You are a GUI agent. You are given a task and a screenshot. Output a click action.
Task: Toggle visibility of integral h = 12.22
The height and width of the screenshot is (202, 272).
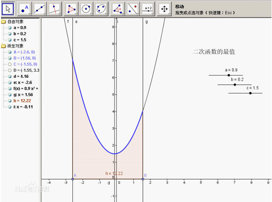[x=10, y=101]
